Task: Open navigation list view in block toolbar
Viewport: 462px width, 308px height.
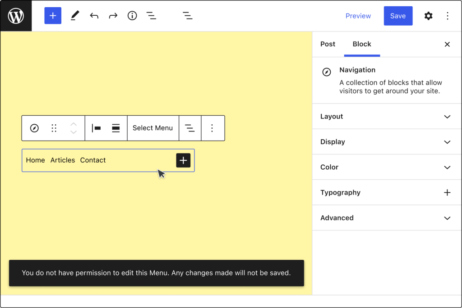Action: (x=190, y=128)
